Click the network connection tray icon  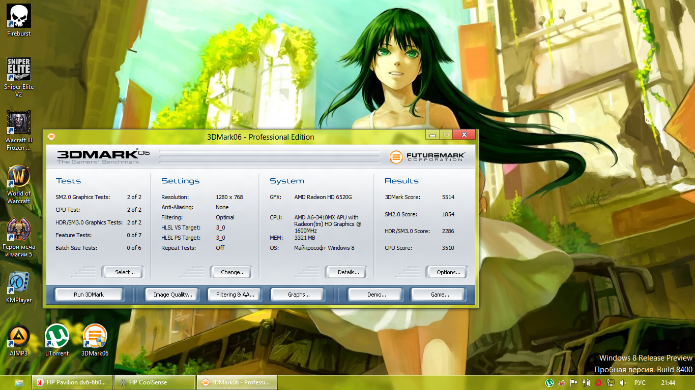pyautogui.click(x=611, y=382)
